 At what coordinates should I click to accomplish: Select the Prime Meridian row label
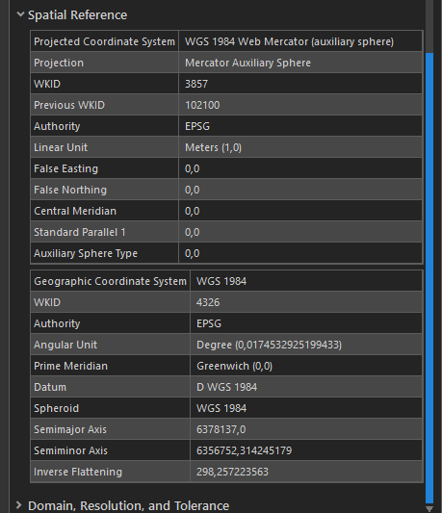(x=70, y=366)
